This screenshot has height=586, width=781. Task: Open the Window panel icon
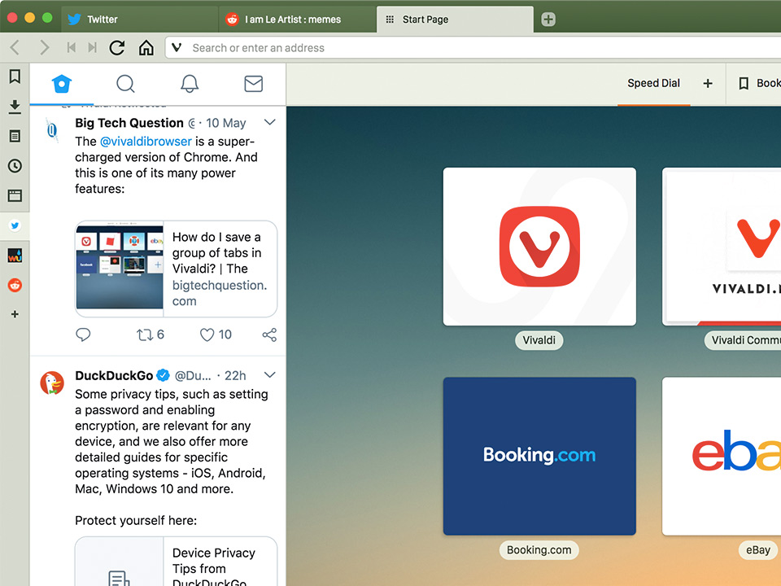(x=15, y=195)
